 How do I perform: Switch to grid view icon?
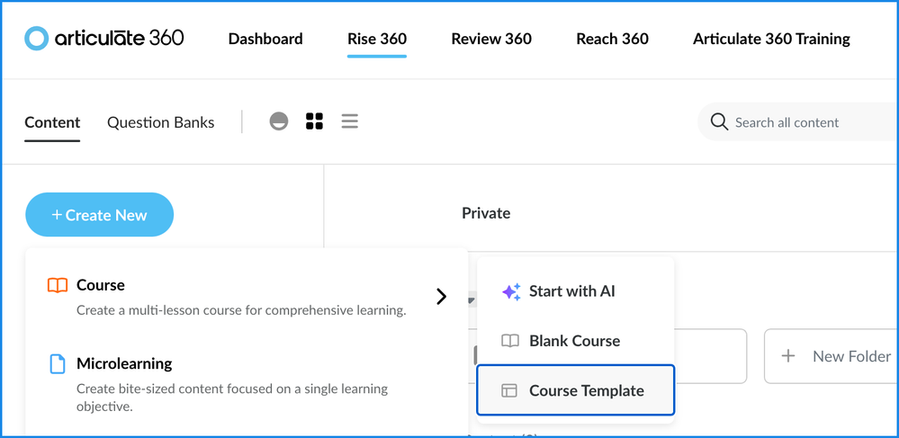tap(314, 121)
